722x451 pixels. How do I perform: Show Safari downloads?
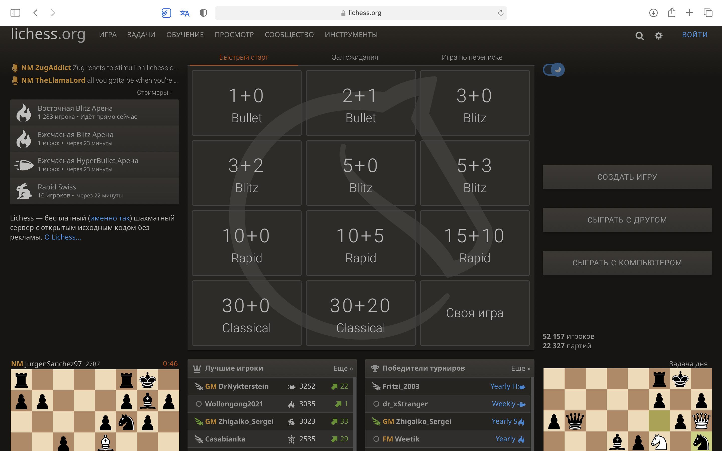[x=653, y=13]
